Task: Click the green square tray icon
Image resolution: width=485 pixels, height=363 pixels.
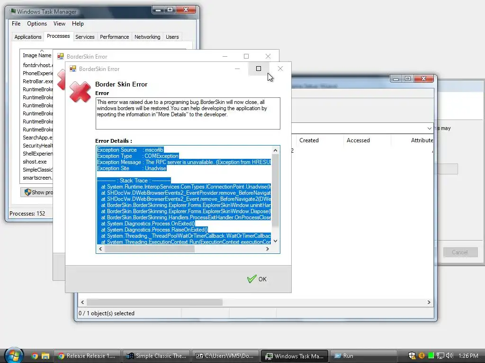Action: point(431,356)
